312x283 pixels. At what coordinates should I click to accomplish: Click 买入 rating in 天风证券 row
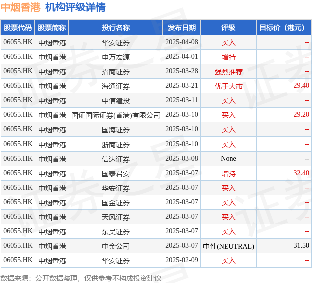point(228,217)
